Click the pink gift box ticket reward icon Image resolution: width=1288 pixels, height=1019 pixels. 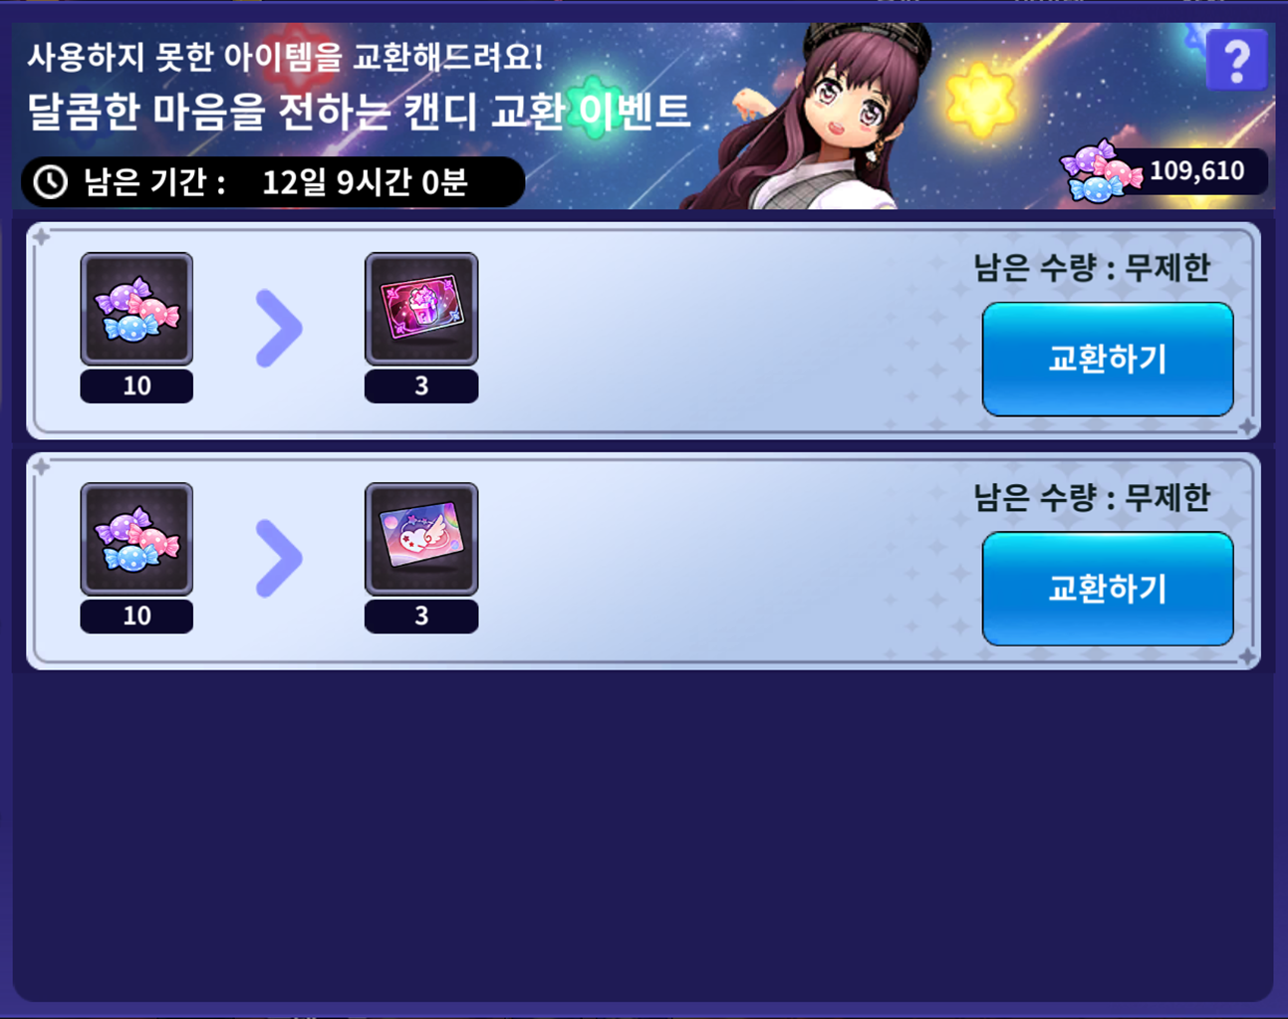(x=421, y=309)
